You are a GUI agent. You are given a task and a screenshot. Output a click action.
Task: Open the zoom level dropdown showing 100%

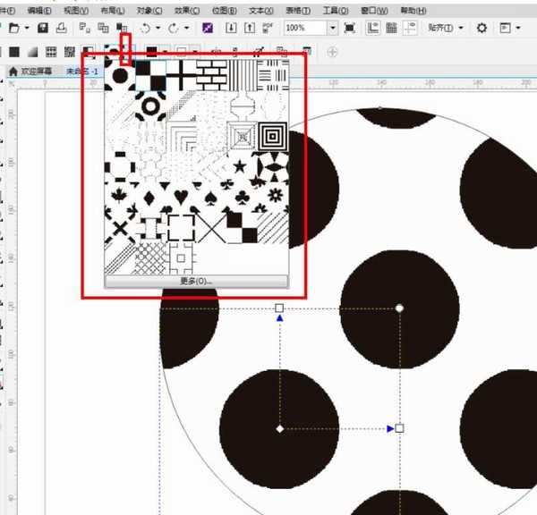click(x=333, y=29)
